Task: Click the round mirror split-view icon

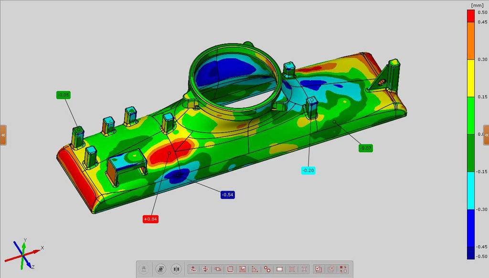Action: 176,268
